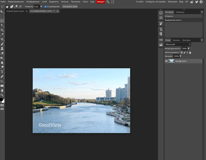Choose intersect selection mode
The height and width of the screenshot is (160, 206).
click(x=20, y=7)
